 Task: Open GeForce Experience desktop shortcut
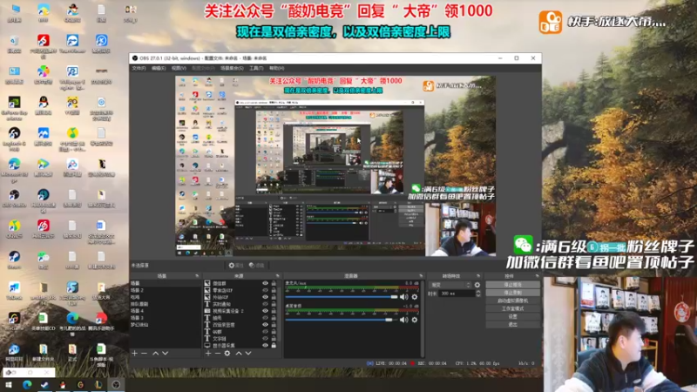click(x=14, y=107)
